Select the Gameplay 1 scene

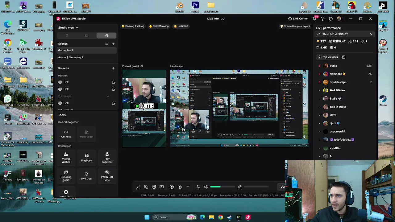pyautogui.click(x=86, y=50)
